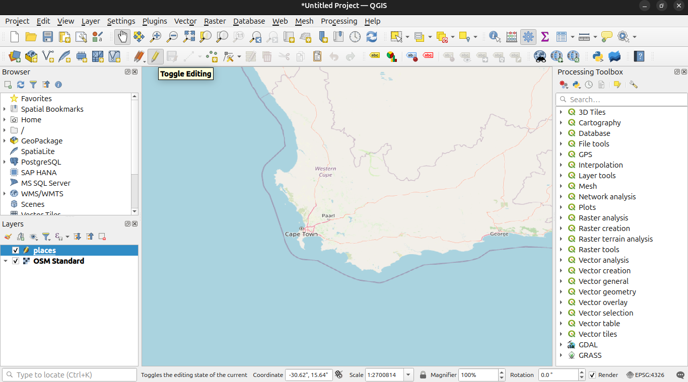The width and height of the screenshot is (688, 382).
Task: Click the Zoom Full extent icon
Action: 189,37
